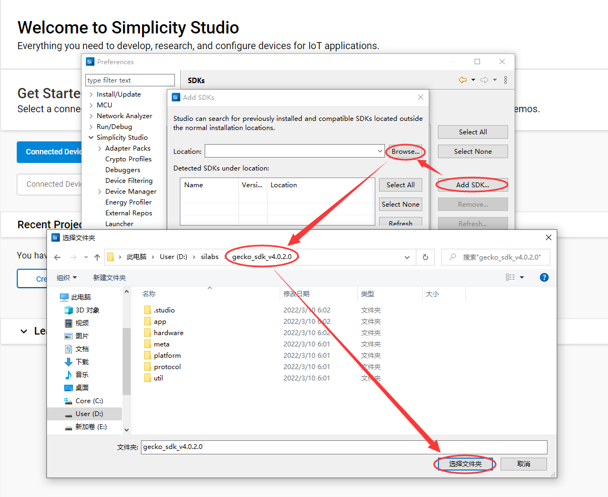Click User (D:) in breadcrumb path
This screenshot has width=608, height=497.
173,257
